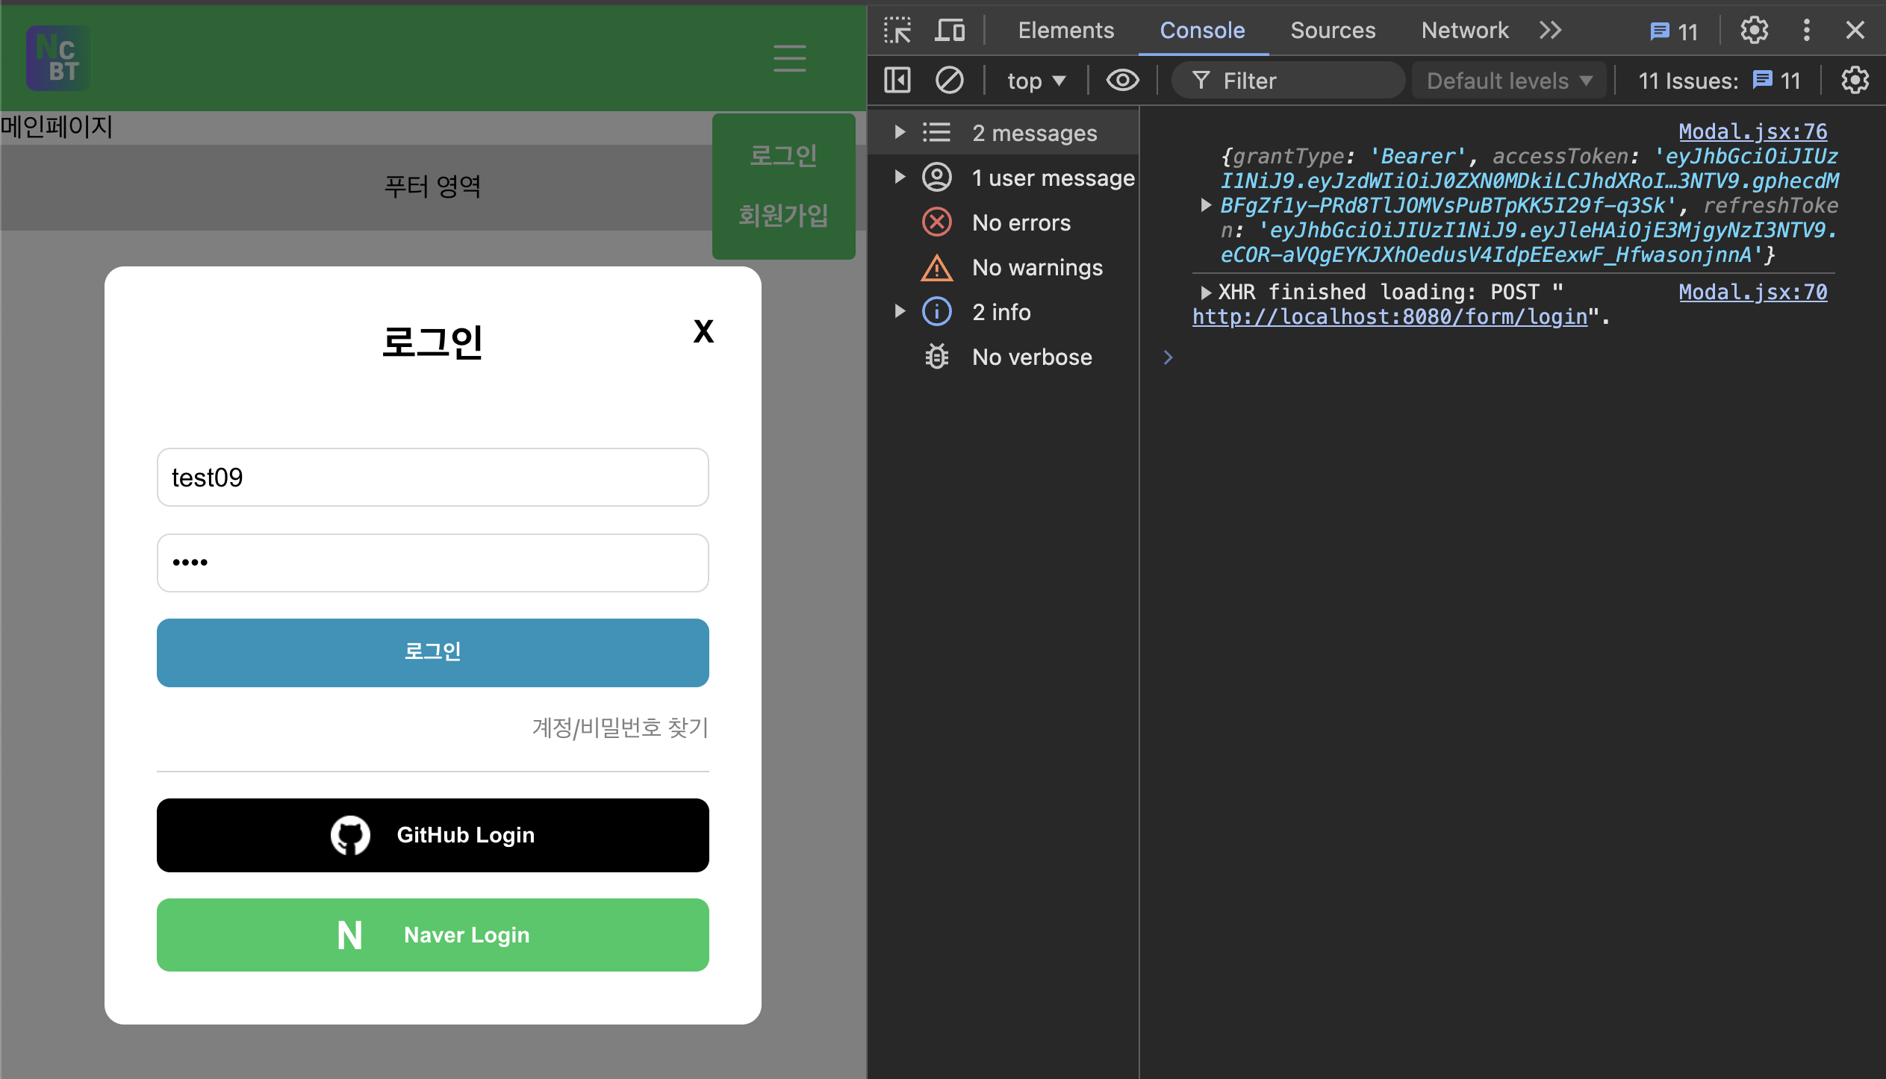The image size is (1886, 1079).
Task: Open the Modal.jsx:76 source link
Action: (x=1752, y=131)
